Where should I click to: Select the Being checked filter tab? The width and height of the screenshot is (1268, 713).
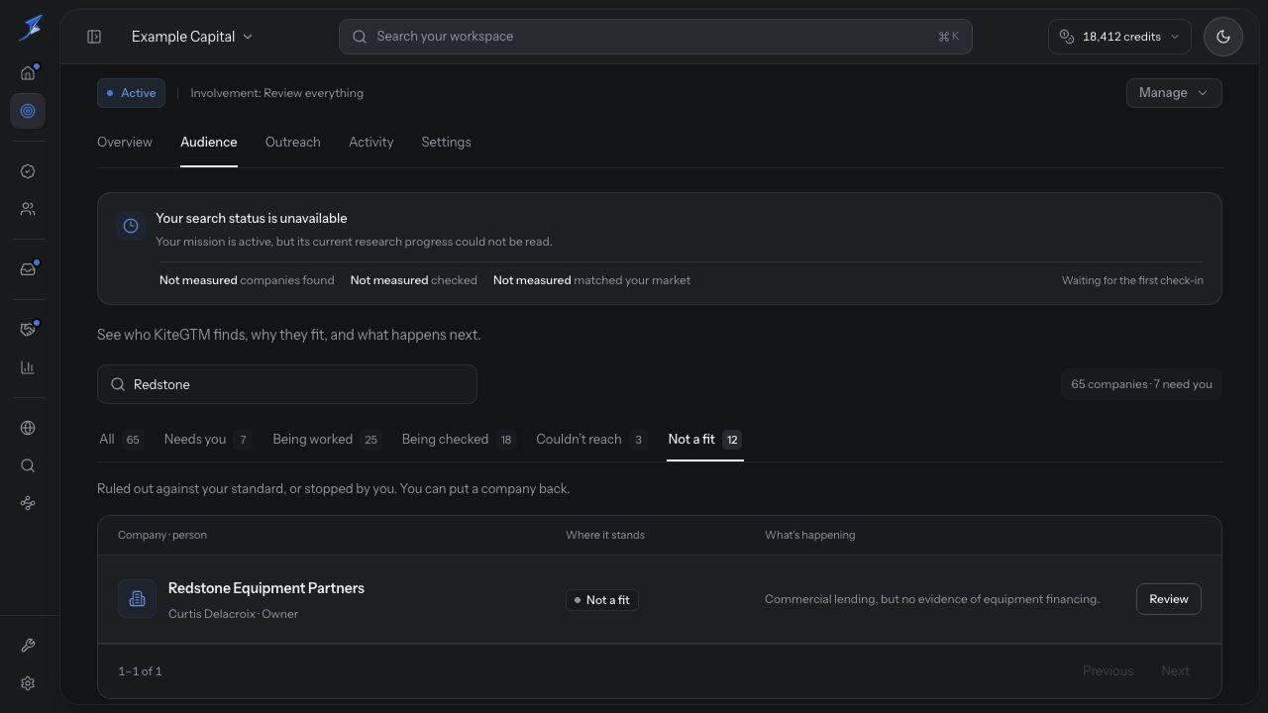click(459, 440)
